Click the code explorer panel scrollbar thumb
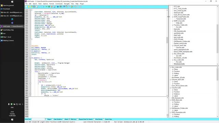 point(218,74)
